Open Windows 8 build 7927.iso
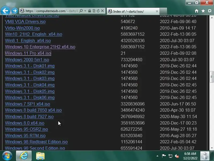The width and height of the screenshot is (214, 161). coord(29,116)
